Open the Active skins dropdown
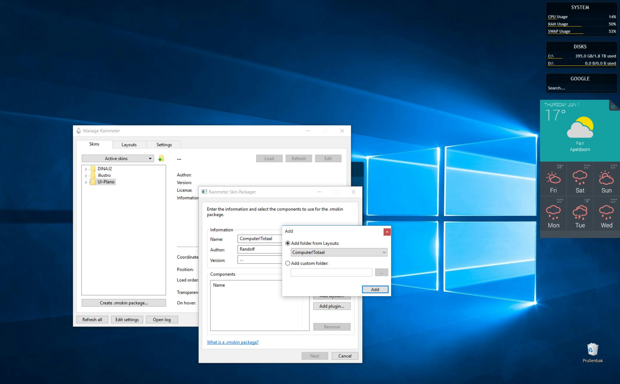The height and width of the screenshot is (384, 620). [x=118, y=159]
